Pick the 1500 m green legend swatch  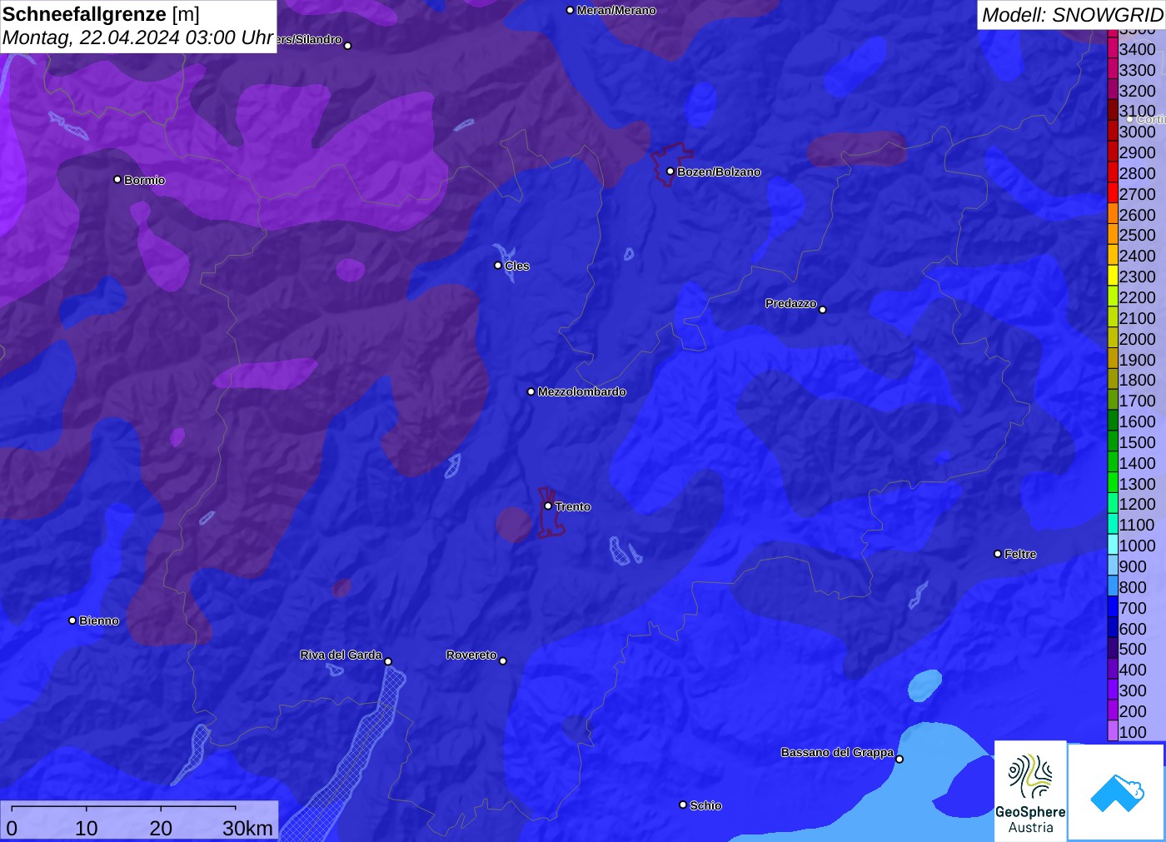1113,442
